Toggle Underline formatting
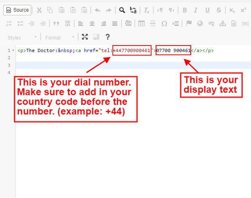 tap(207, 10)
